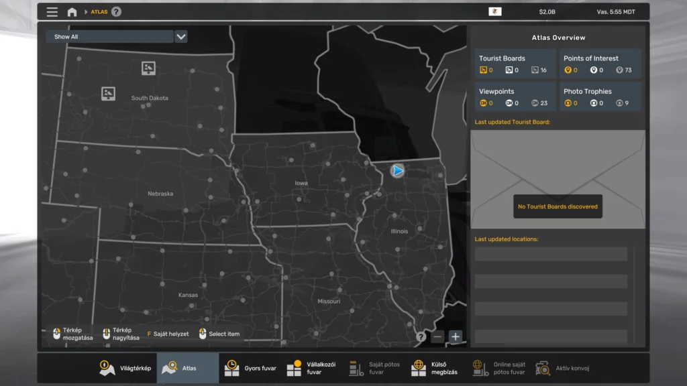Click the No Tourist Boards discovered placeholder

[558, 206]
